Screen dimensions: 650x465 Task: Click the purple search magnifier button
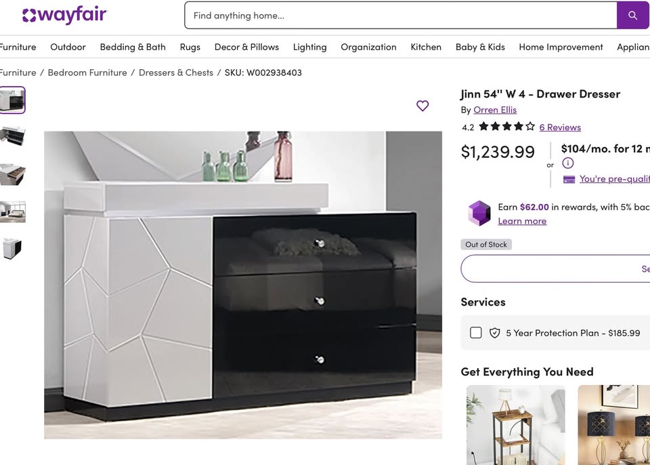632,16
